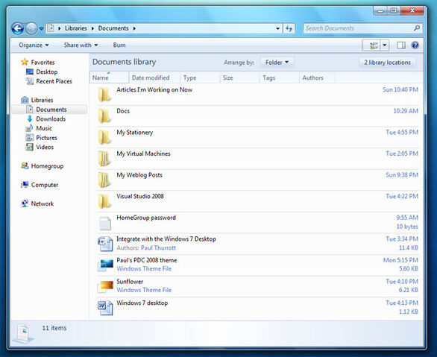Open the recent pages dropdown arrow
This screenshot has height=357, width=437.
(41, 28)
